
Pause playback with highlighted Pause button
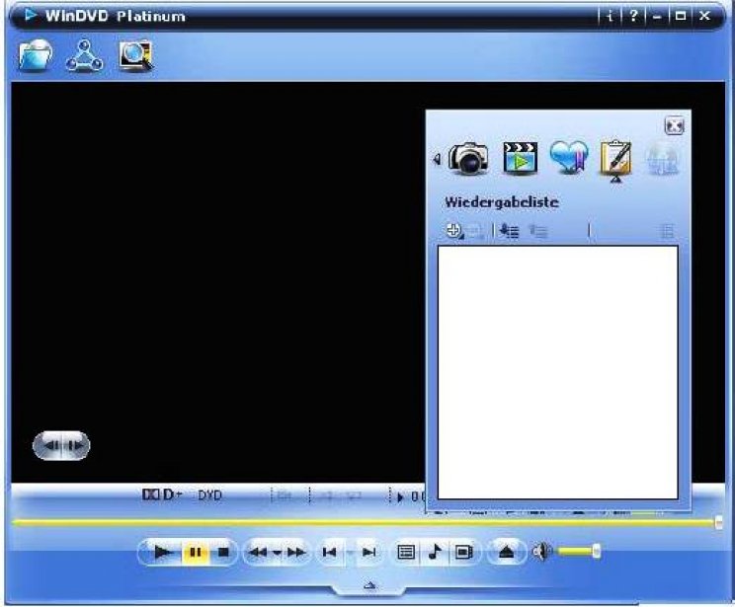click(x=195, y=553)
